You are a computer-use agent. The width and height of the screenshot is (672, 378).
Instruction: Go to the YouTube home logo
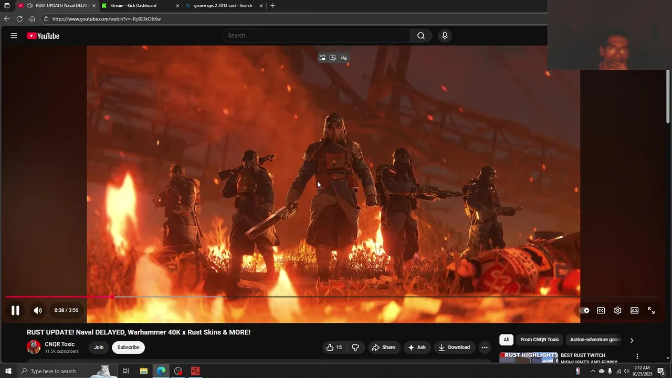(43, 36)
